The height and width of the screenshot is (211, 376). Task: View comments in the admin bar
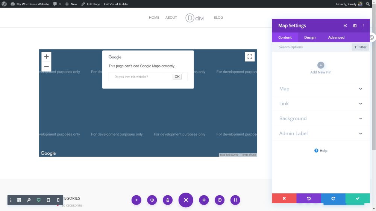(57, 4)
